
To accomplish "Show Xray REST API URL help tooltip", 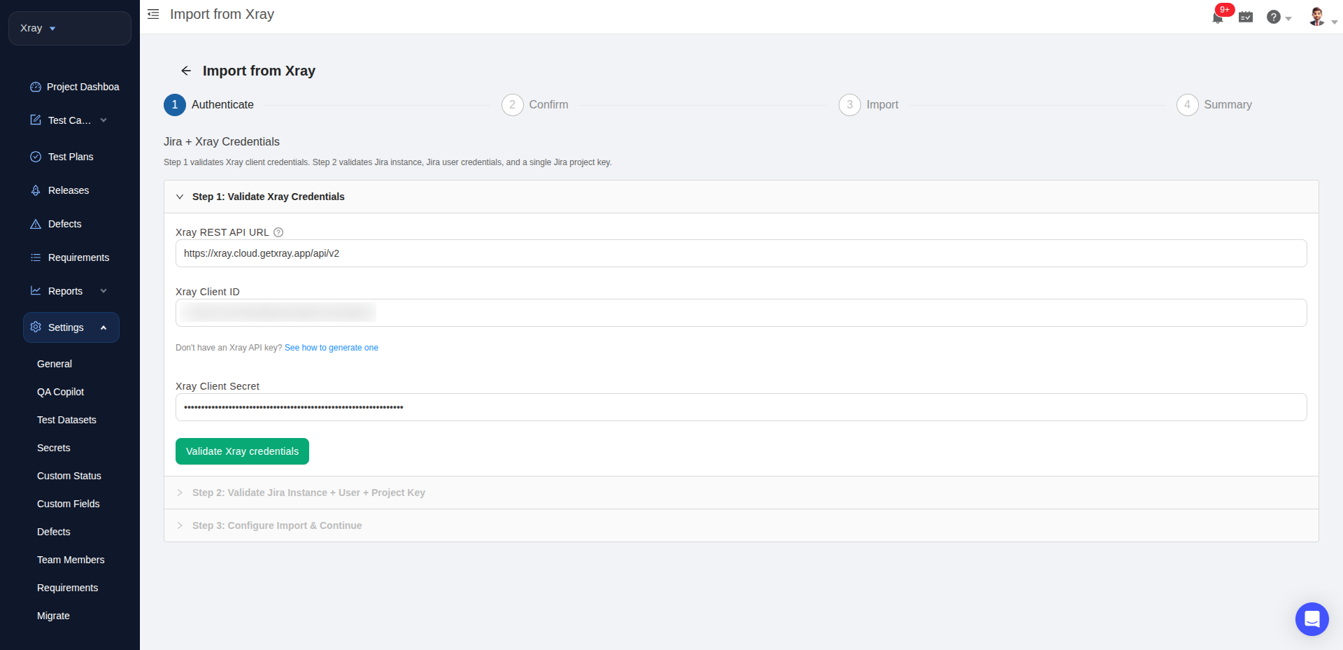I will click(278, 232).
